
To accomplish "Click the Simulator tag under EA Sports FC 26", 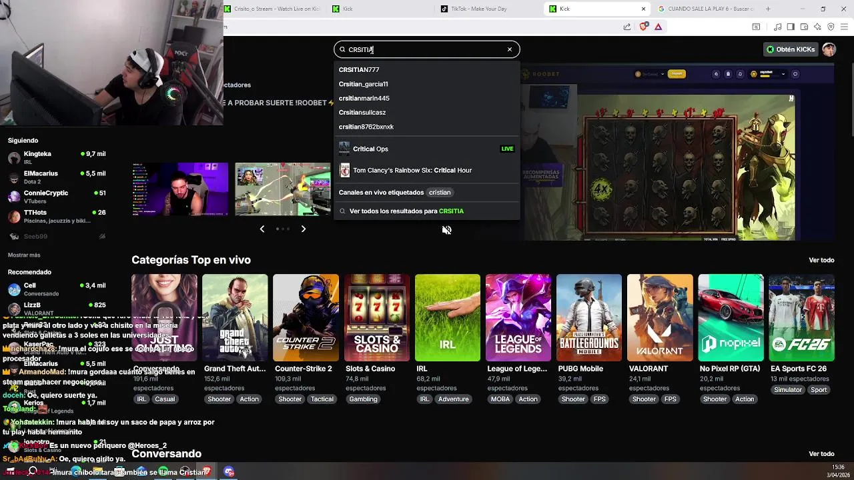I will (x=788, y=390).
